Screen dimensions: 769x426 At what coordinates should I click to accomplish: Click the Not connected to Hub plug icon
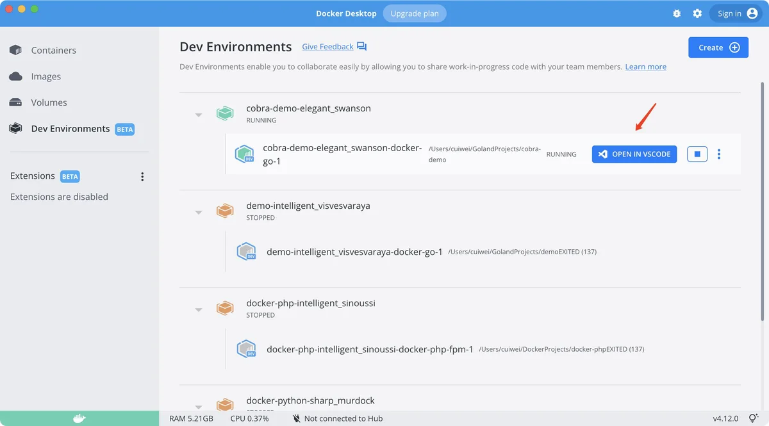(x=297, y=418)
